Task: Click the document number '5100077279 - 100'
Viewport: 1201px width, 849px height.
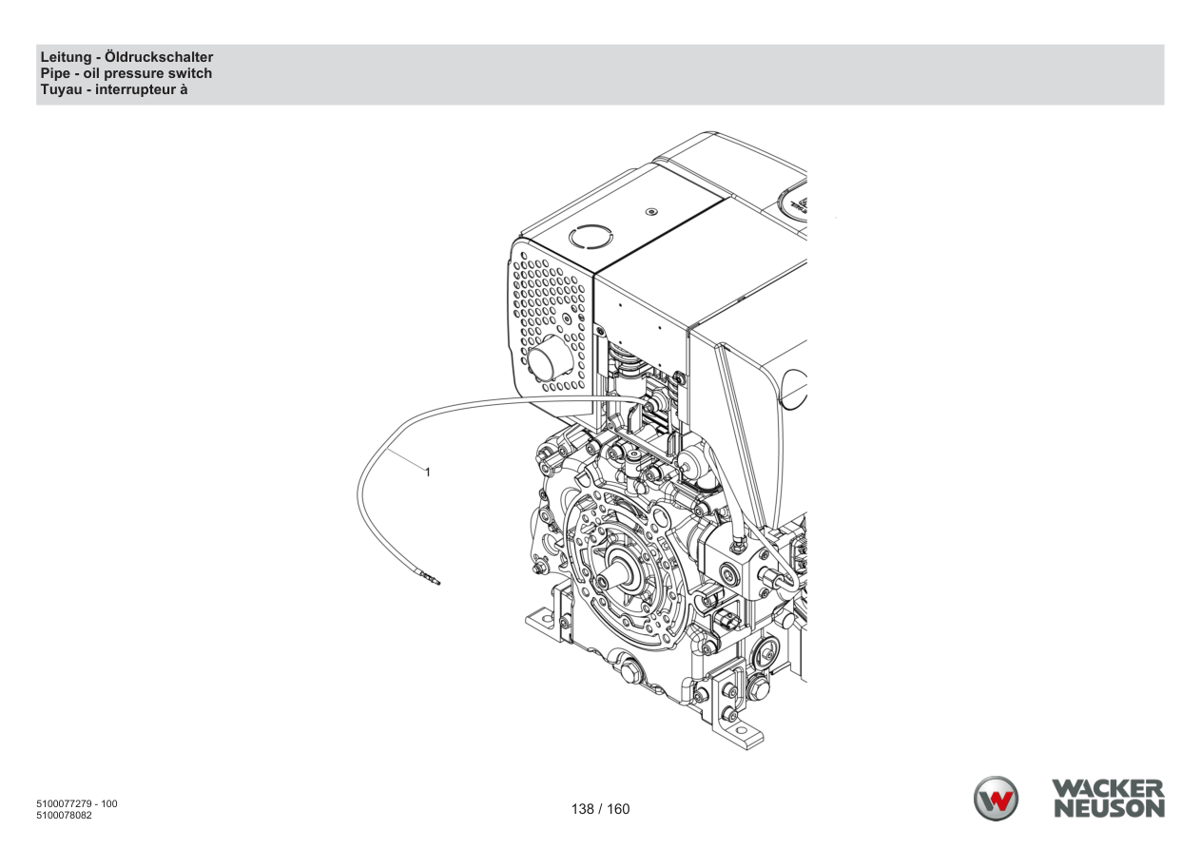Action: tap(77, 804)
